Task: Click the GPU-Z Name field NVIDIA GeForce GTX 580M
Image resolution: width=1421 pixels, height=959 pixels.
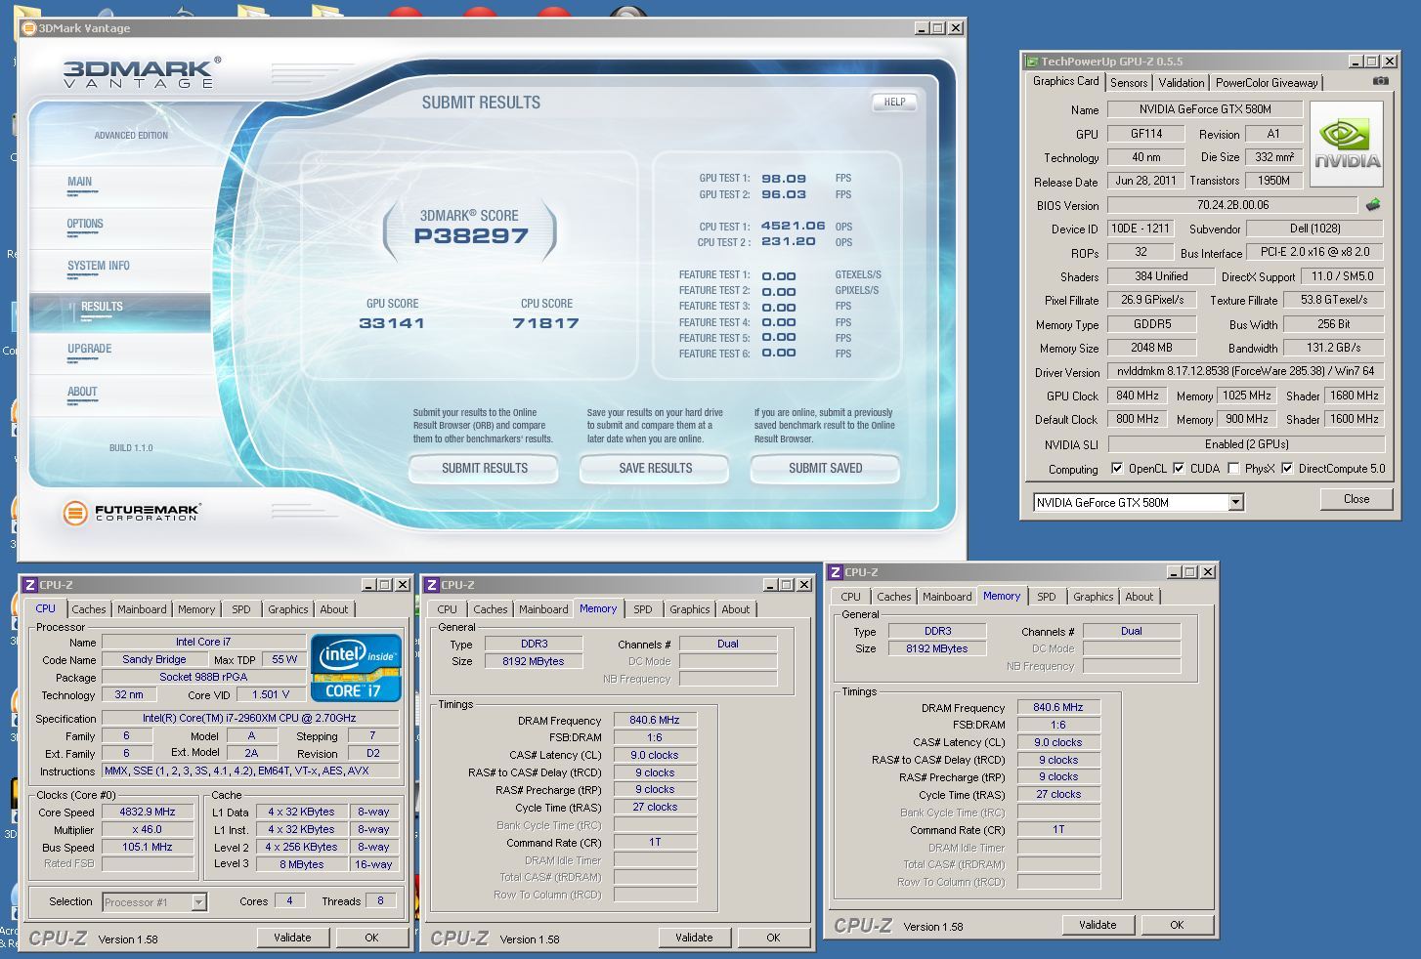Action: [x=1205, y=109]
